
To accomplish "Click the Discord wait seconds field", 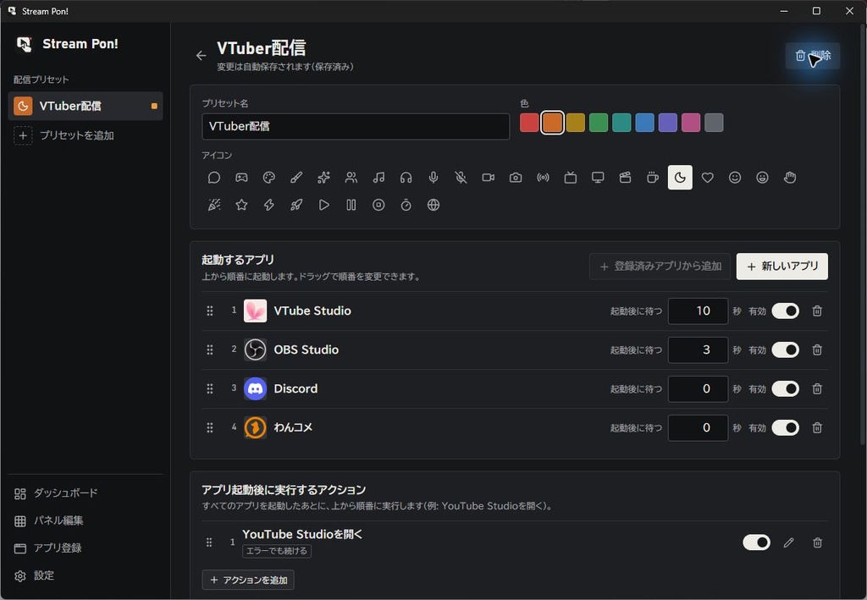I will coord(698,389).
